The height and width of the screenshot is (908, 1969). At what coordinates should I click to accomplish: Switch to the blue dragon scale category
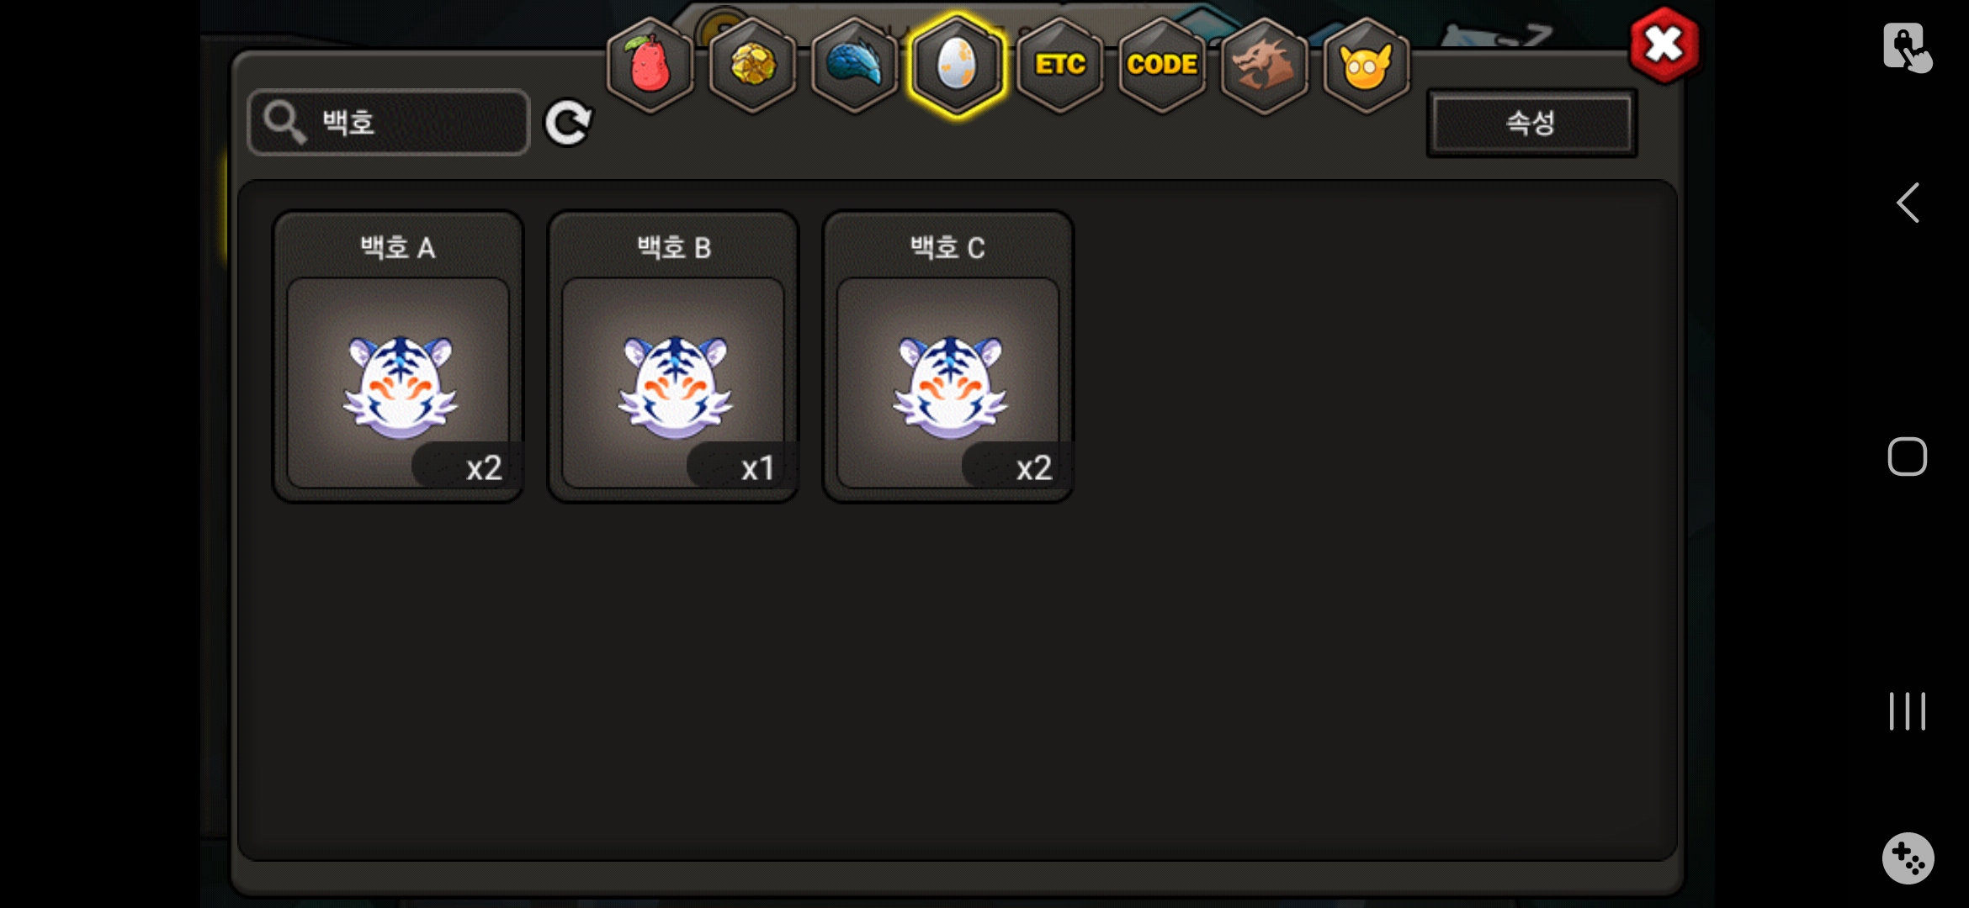854,65
